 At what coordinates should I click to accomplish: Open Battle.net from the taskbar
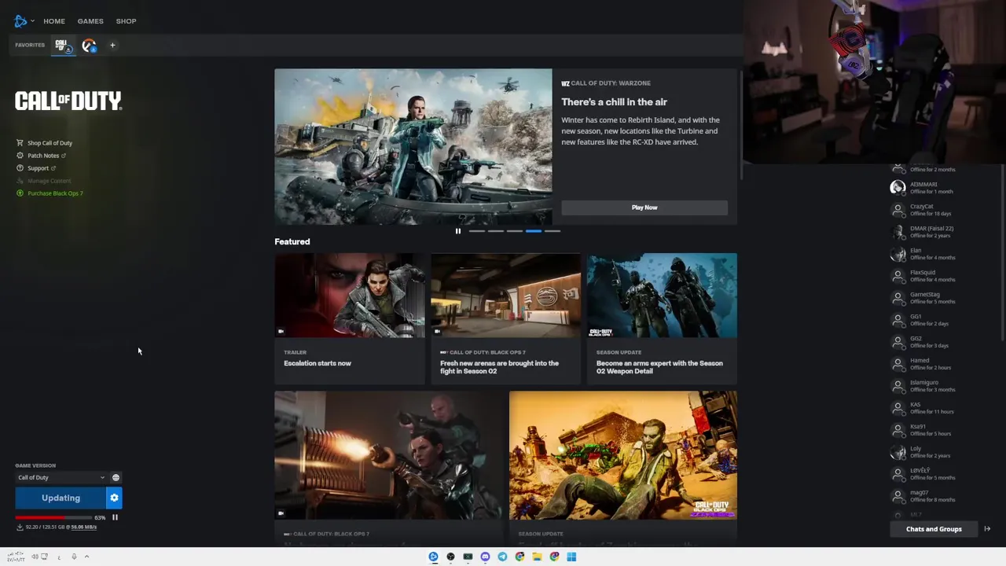433,557
